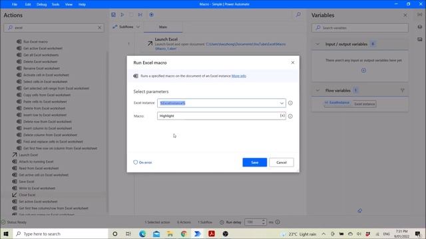The width and height of the screenshot is (426, 239).
Task: Select the Main subflow tab
Action: tap(163, 27)
